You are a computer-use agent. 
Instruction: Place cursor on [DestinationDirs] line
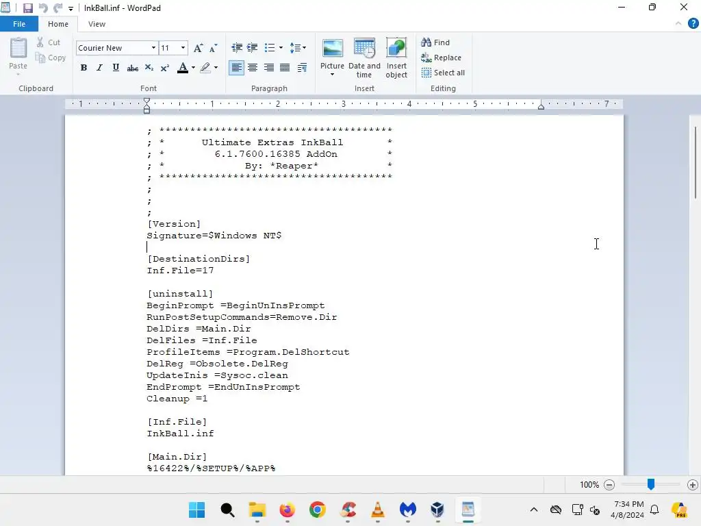point(199,259)
